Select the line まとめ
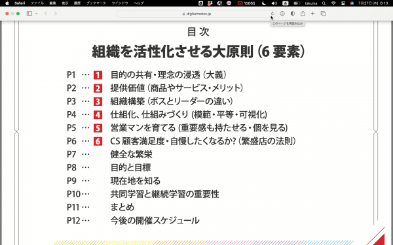The width and height of the screenshot is (393, 245). pos(122,207)
